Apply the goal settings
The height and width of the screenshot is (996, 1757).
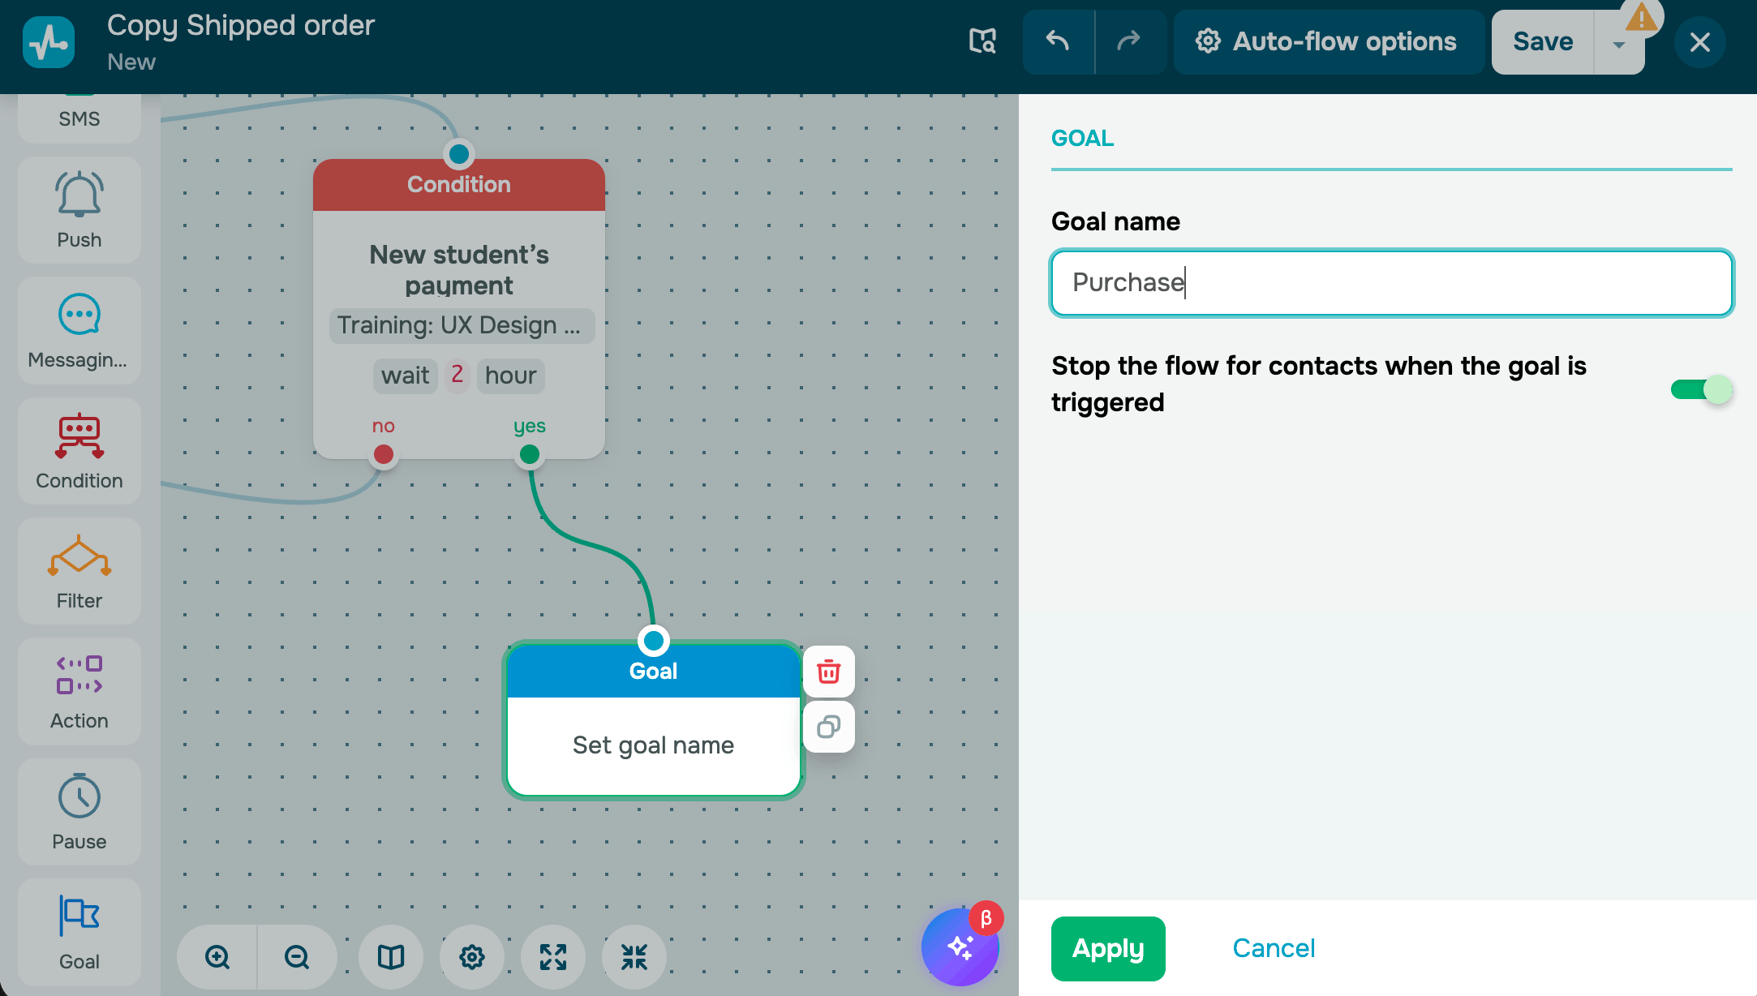click(1107, 948)
